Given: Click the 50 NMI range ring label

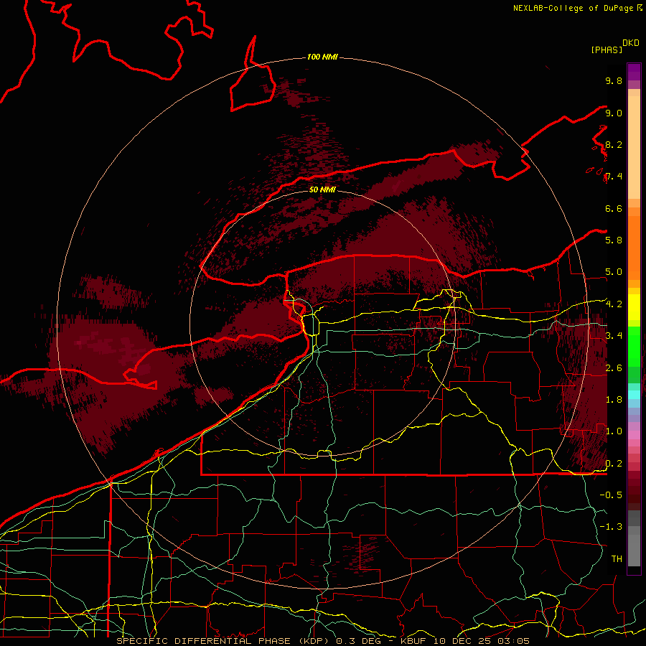Looking at the screenshot, I should [x=322, y=189].
